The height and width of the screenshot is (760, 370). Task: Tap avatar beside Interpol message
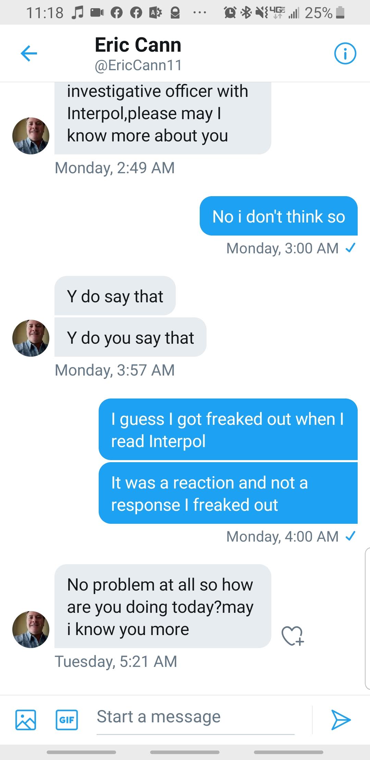pyautogui.click(x=31, y=136)
